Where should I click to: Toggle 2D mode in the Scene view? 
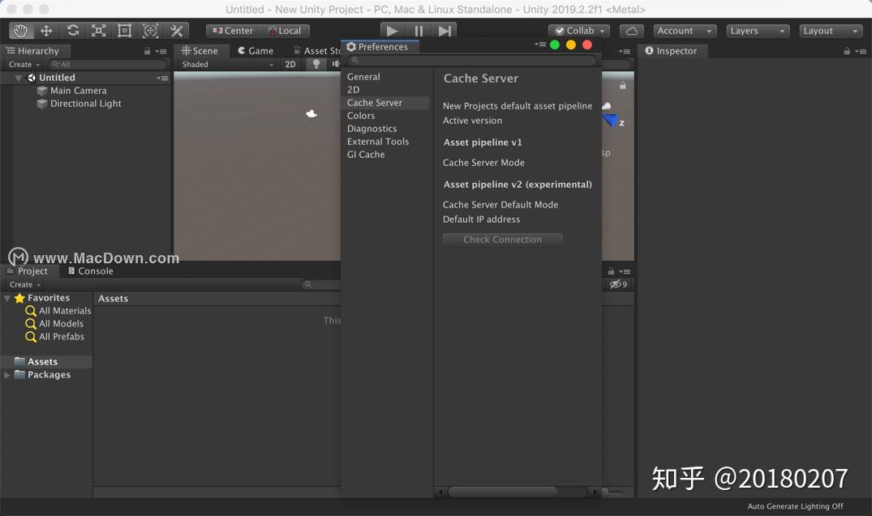pos(290,64)
